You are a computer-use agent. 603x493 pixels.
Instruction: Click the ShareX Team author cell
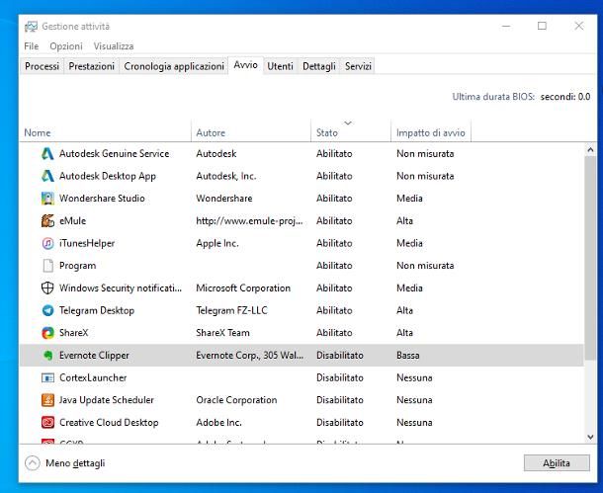coord(222,333)
